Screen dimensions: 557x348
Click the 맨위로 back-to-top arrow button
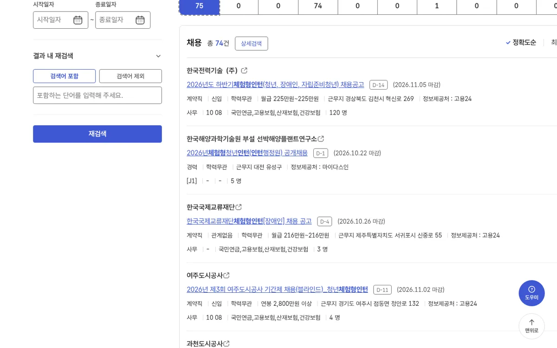531,326
